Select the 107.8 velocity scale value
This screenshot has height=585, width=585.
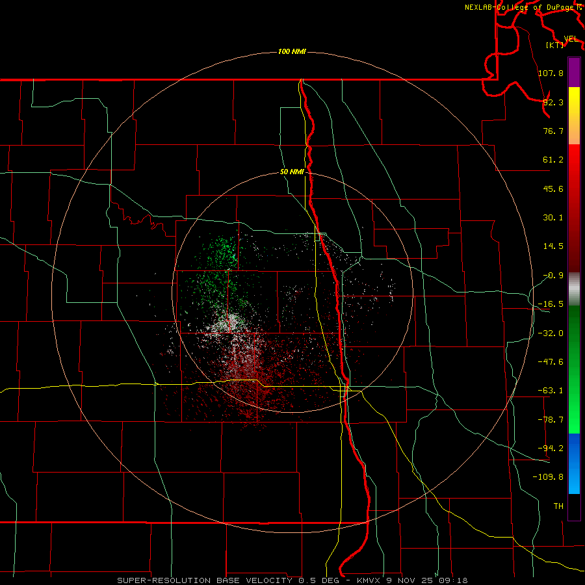[551, 73]
